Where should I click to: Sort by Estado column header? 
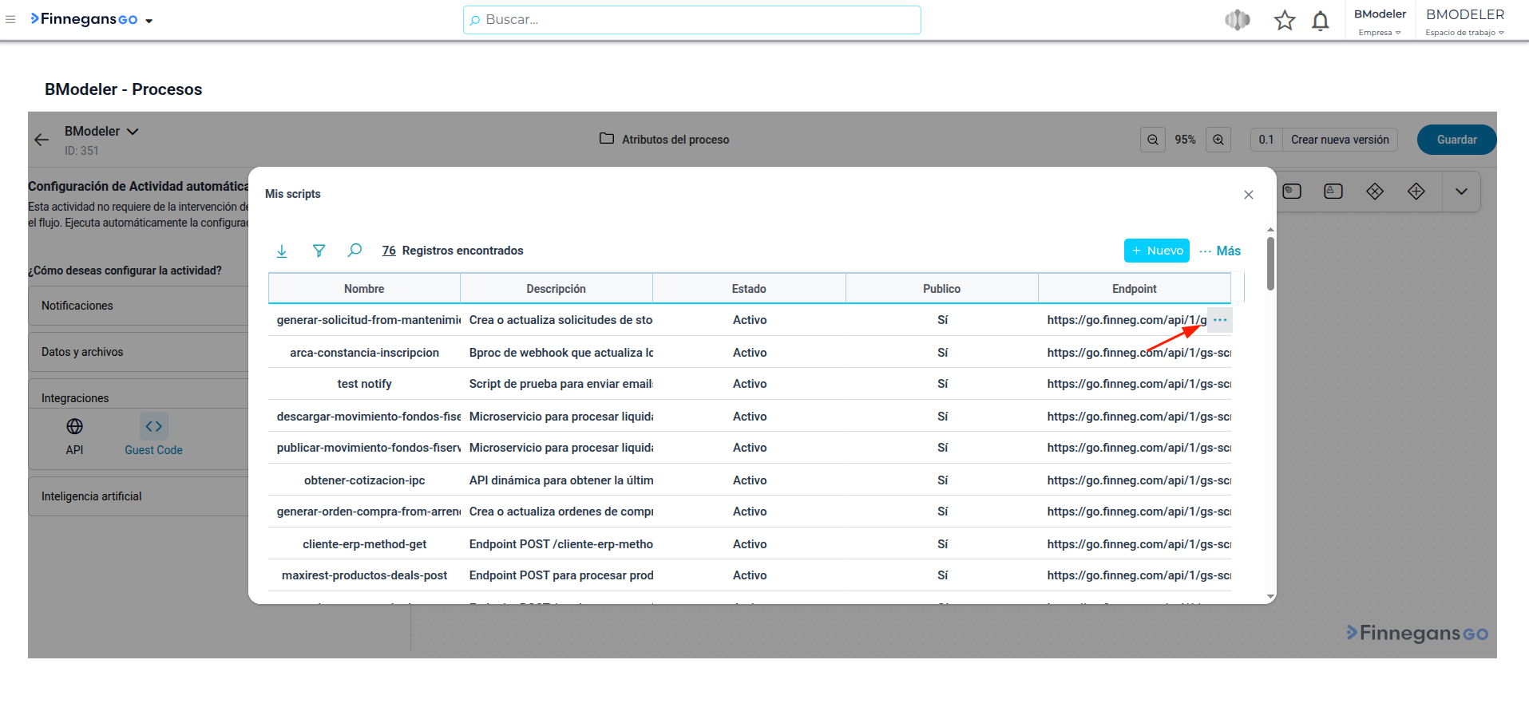749,289
